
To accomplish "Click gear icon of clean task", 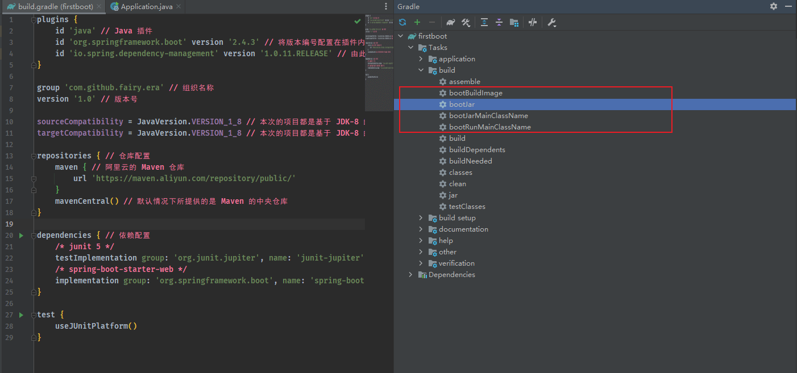I will point(443,184).
